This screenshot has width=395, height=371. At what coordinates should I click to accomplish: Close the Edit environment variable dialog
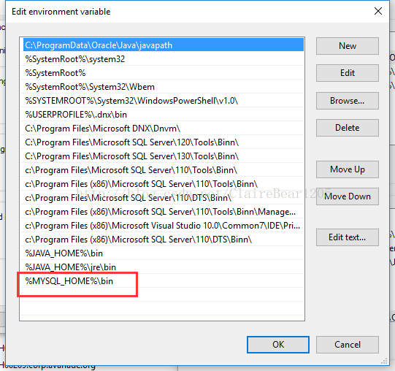click(x=378, y=11)
